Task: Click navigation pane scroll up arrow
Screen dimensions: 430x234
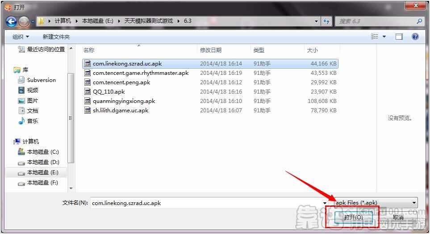Action: pyautogui.click(x=71, y=49)
